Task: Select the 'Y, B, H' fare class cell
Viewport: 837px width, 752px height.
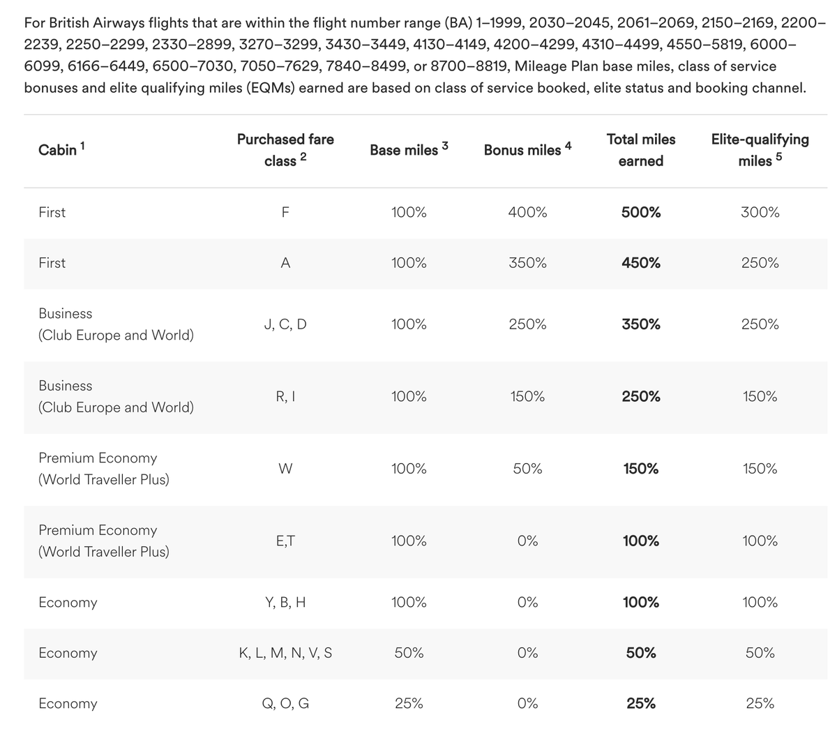Action: (x=285, y=602)
